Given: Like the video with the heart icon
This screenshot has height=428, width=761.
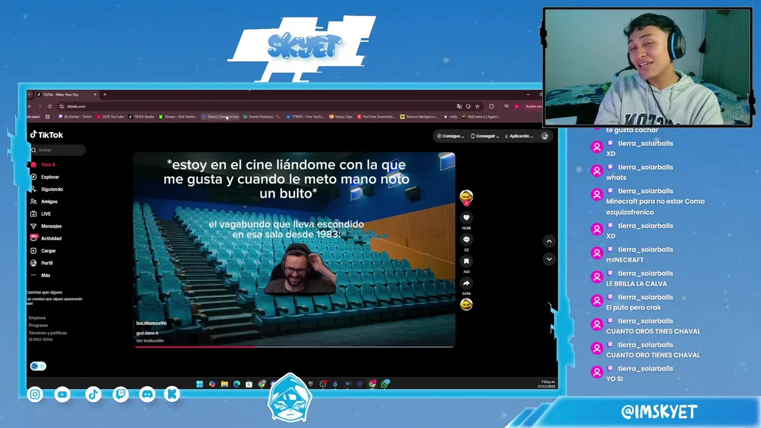Looking at the screenshot, I should tap(466, 218).
